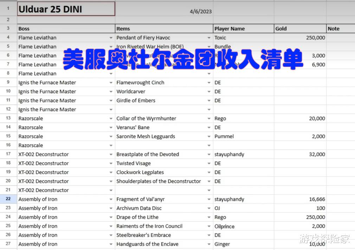Viewport: 355px width, 250px height.
Task: Select the "Breastplate of the Devoted" cell
Action: coord(164,154)
